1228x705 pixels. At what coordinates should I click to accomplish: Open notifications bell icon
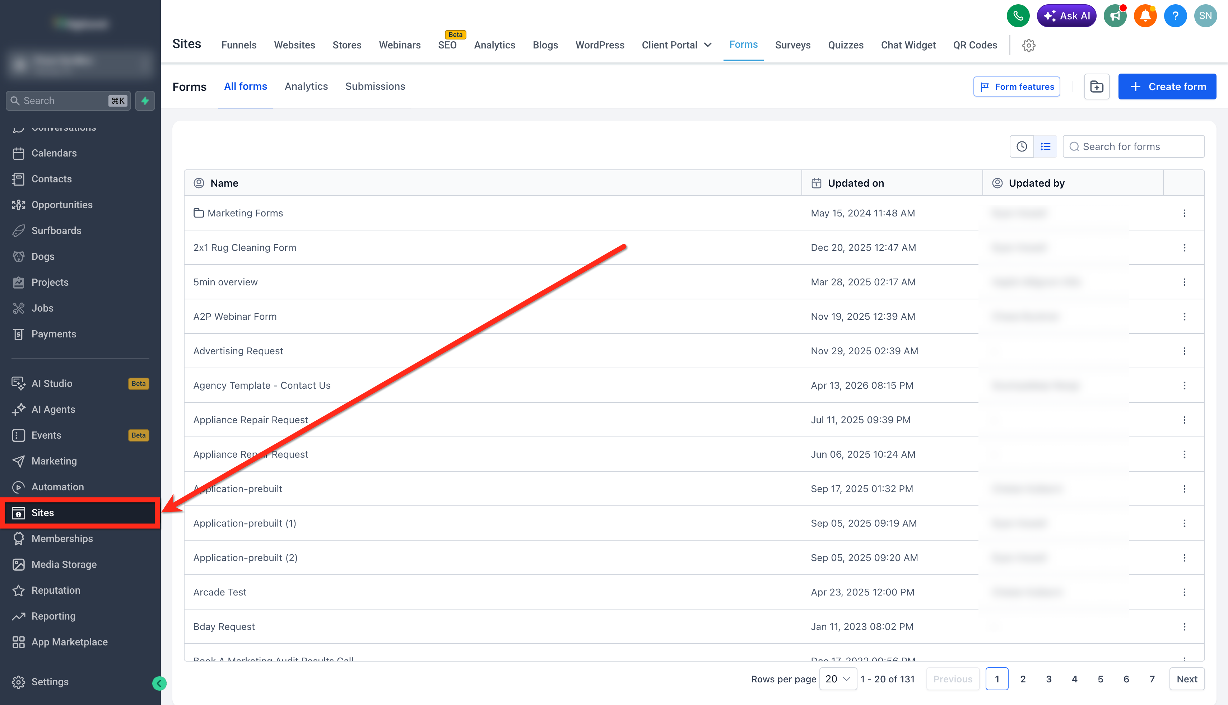point(1145,16)
